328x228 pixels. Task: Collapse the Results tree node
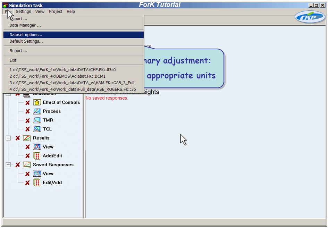8,138
